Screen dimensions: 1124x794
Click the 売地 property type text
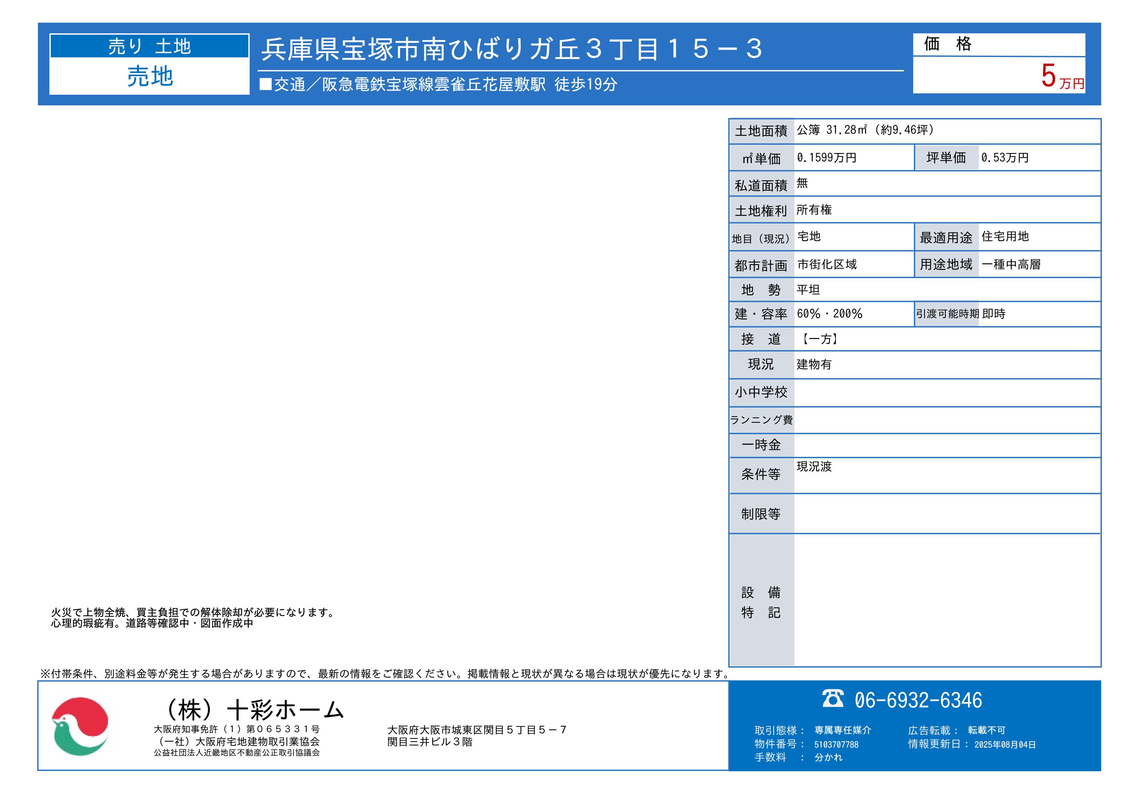150,76
